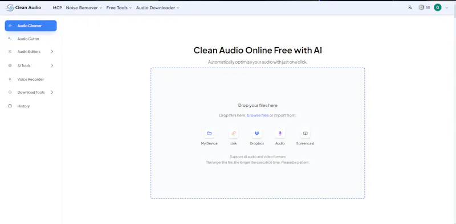Open History from sidebar
This screenshot has height=224, width=456.
click(23, 106)
